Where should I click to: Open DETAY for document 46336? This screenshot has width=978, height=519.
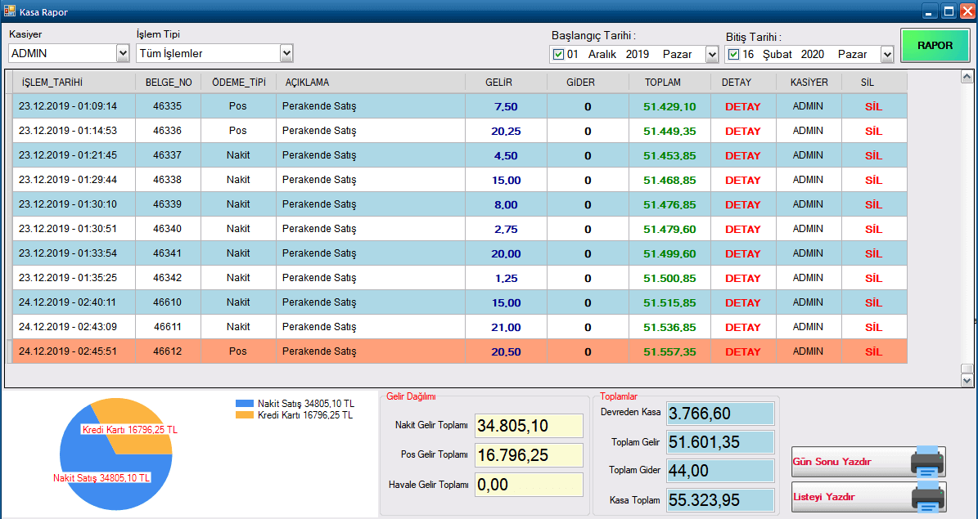point(743,131)
